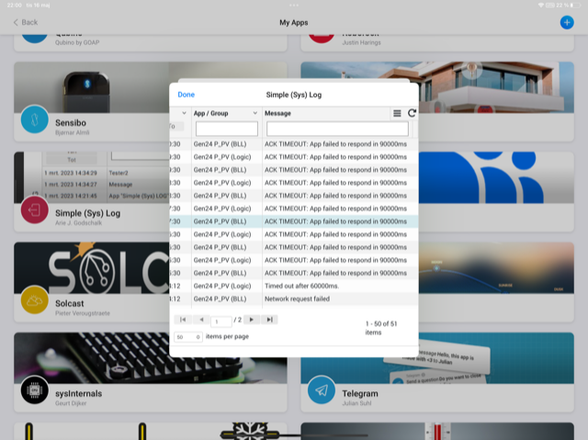Select 'Timed out after 60000ms.' message
This screenshot has height=440, width=588.
coord(301,286)
